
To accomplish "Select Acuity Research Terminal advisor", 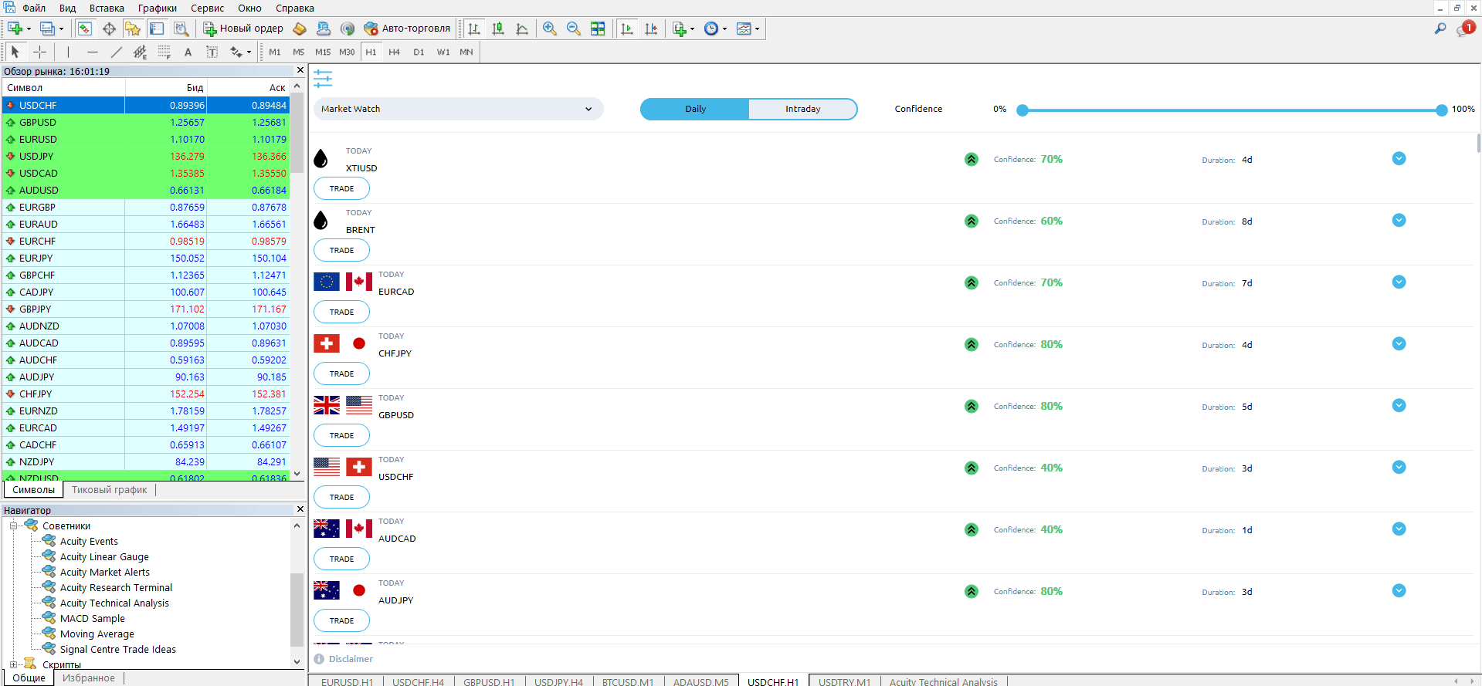I will point(116,588).
